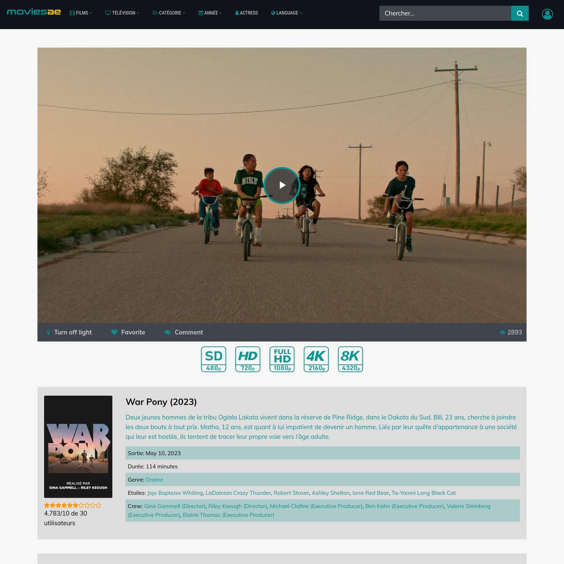Viewport: 564px width, 564px height.
Task: Open the Films dropdown menu
Action: tap(81, 13)
